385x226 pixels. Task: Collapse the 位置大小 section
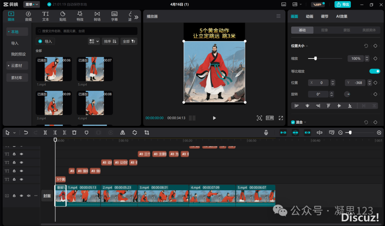point(307,46)
